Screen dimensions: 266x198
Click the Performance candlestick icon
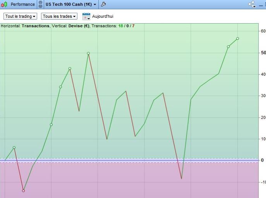click(x=4, y=4)
